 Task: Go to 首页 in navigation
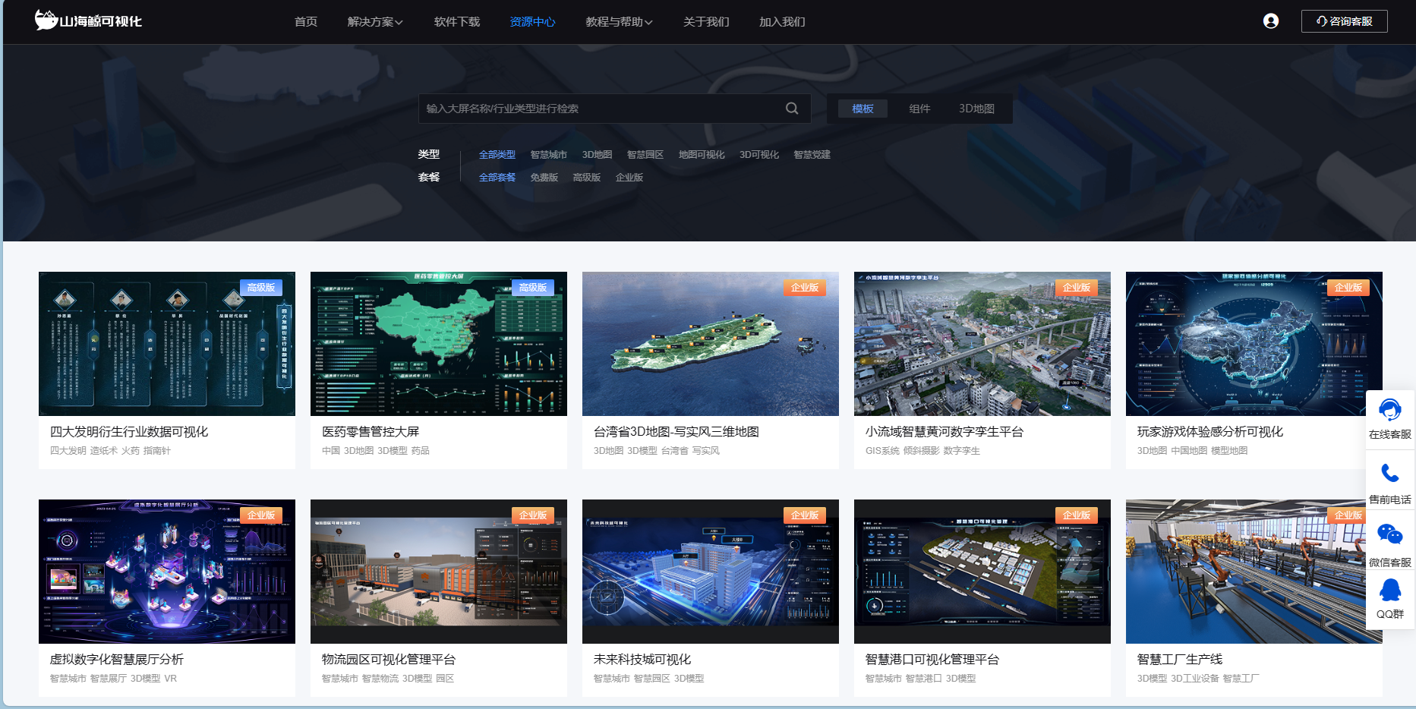click(x=306, y=22)
